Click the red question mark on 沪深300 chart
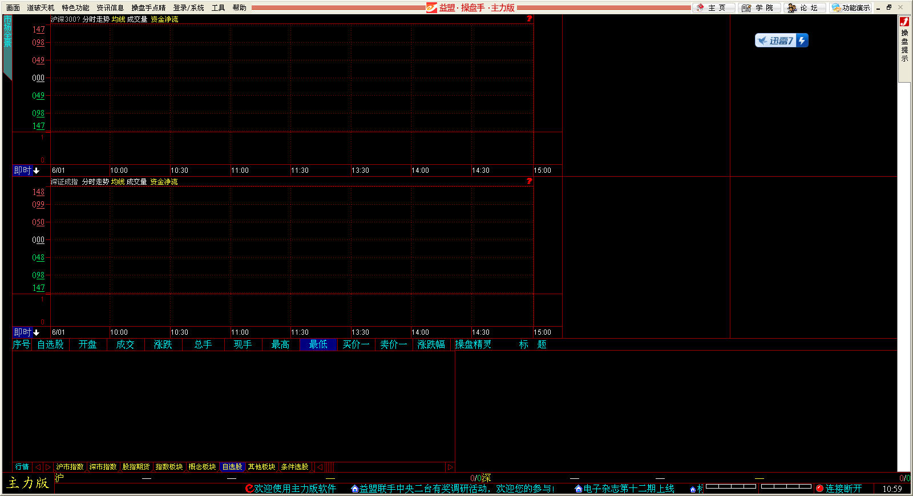The image size is (913, 496). pyautogui.click(x=529, y=19)
